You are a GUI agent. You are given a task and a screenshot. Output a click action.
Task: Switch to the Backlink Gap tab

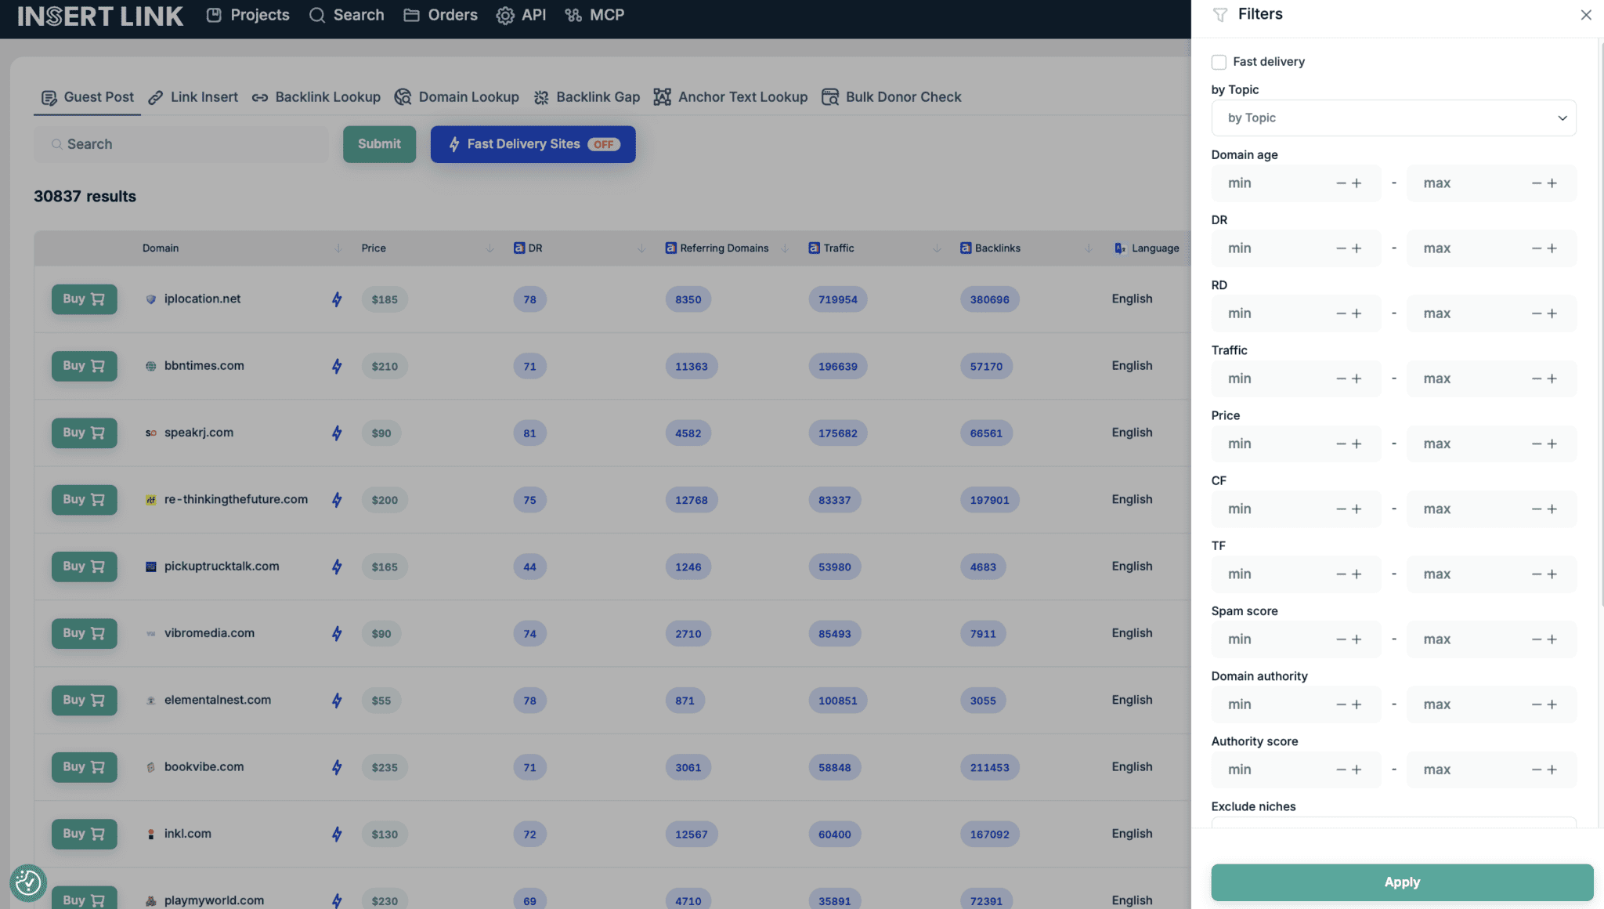coord(586,97)
